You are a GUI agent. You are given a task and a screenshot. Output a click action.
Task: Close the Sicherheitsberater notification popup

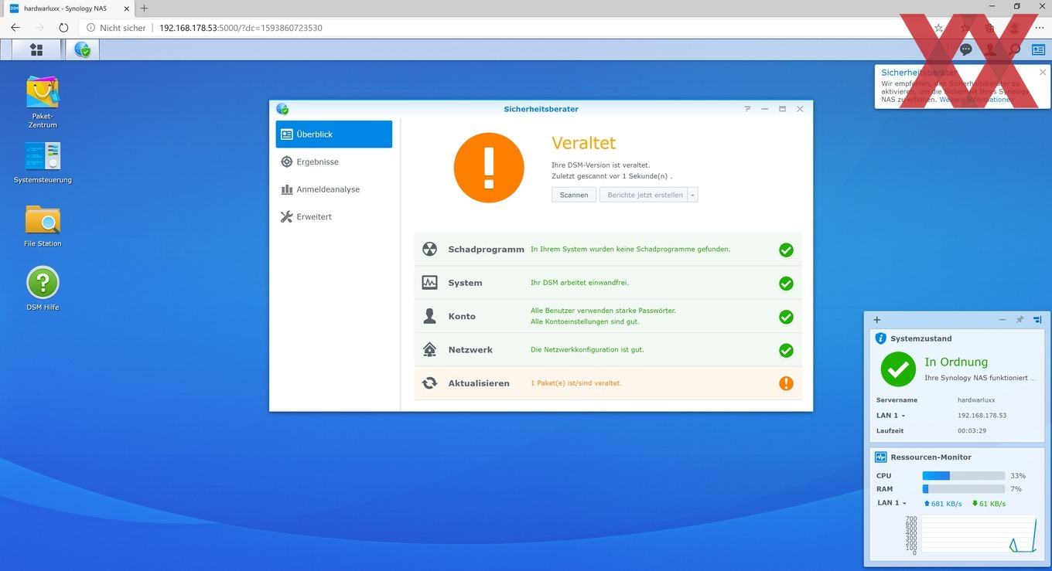click(x=1043, y=73)
